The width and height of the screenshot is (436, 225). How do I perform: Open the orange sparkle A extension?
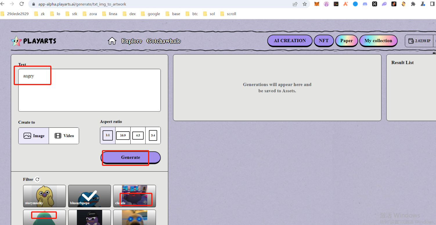pyautogui.click(x=346, y=4)
